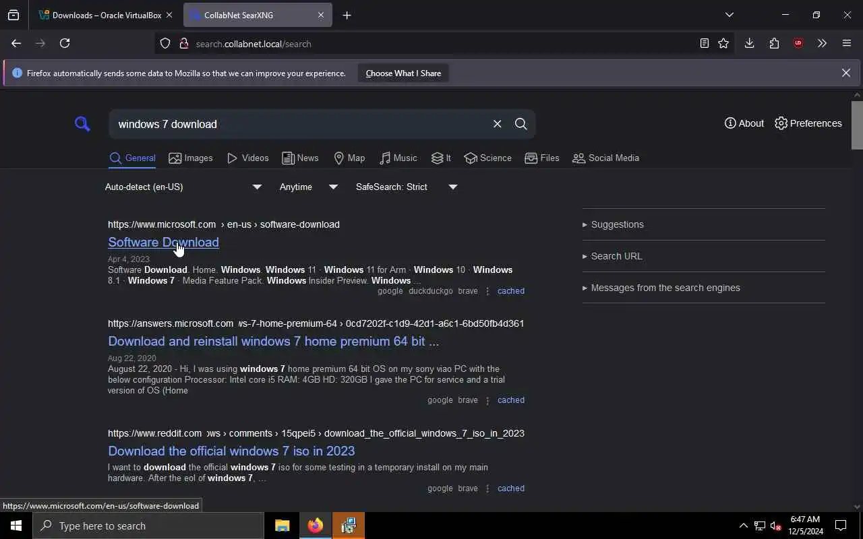Open a new browser tab

[347, 15]
